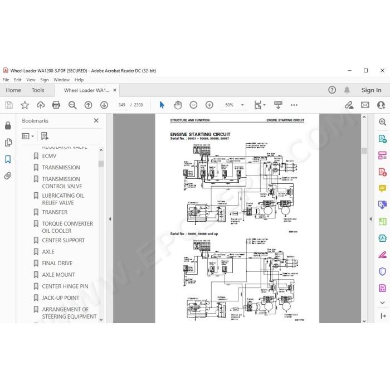
Task: Close the Wheel Loader WA1 document tab
Action: click(x=115, y=90)
